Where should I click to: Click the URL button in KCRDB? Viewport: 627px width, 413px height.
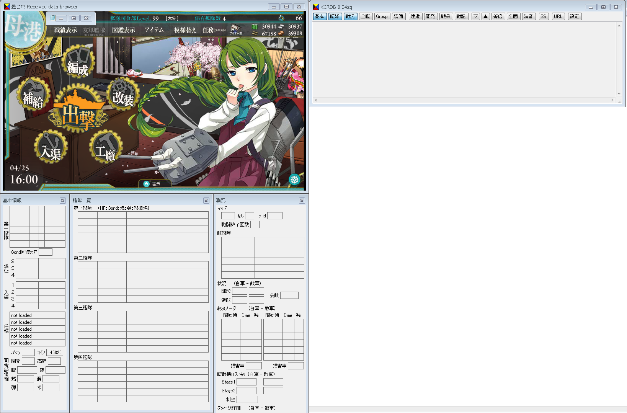558,16
